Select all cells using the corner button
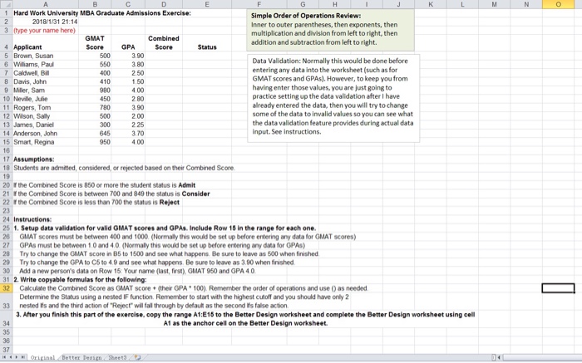This screenshot has height=363, width=582. (6, 4)
